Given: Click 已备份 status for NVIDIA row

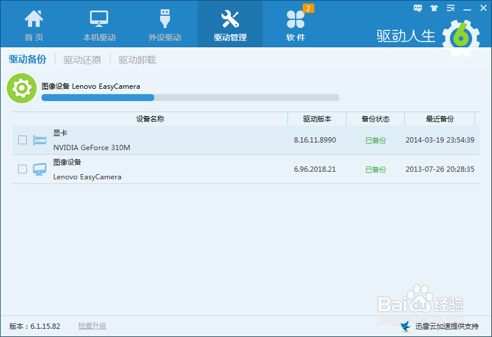Looking at the screenshot, I should point(376,140).
